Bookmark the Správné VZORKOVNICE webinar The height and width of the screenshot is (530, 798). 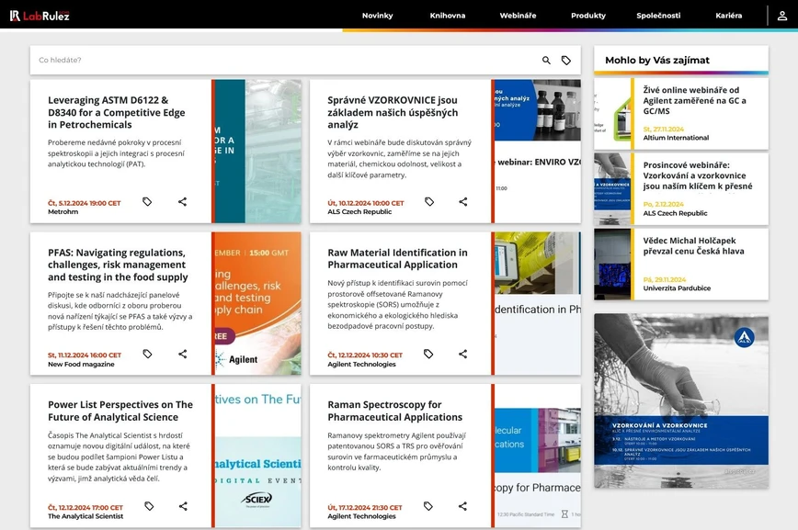[x=428, y=201]
